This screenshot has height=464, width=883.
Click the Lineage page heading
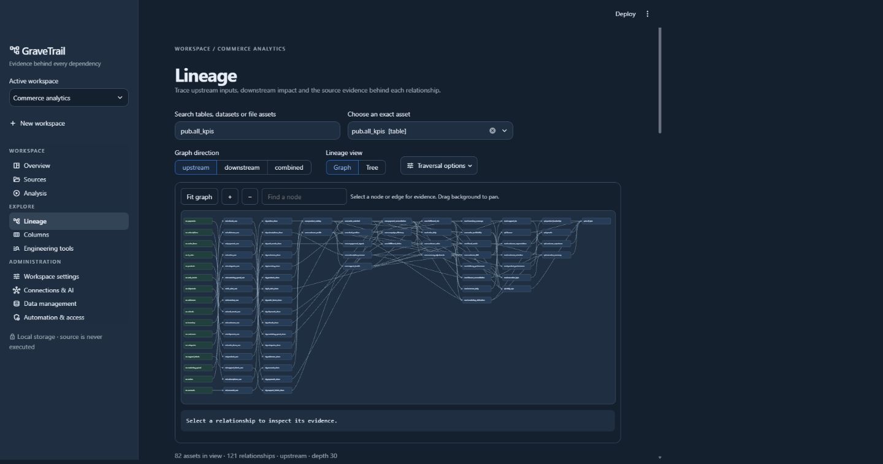[x=206, y=75]
